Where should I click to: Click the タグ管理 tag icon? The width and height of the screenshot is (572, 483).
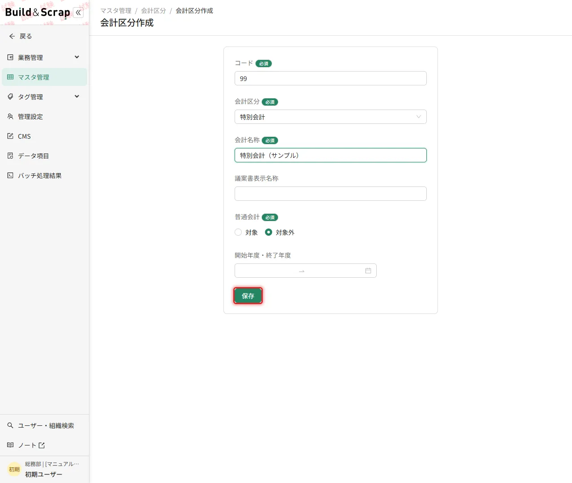10,97
